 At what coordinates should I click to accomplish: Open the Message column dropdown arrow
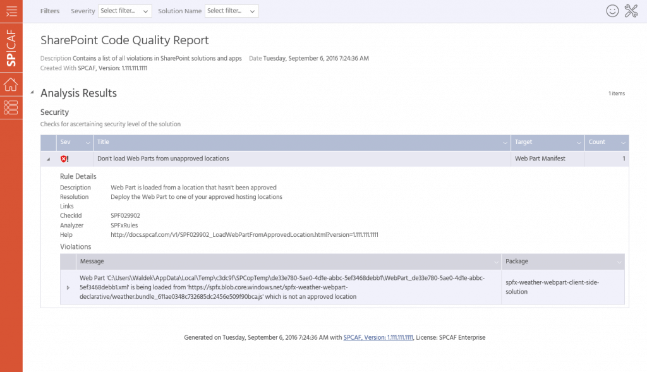coord(496,262)
